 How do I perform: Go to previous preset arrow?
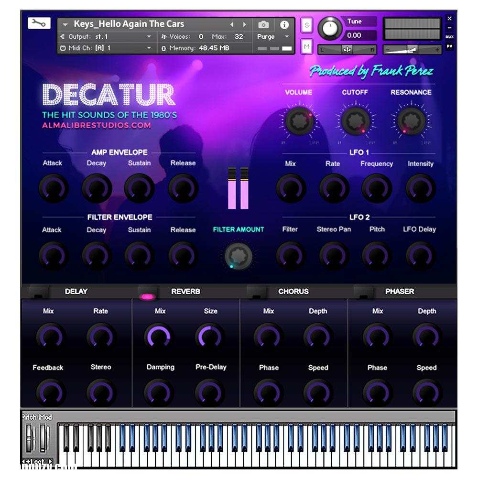pos(232,24)
